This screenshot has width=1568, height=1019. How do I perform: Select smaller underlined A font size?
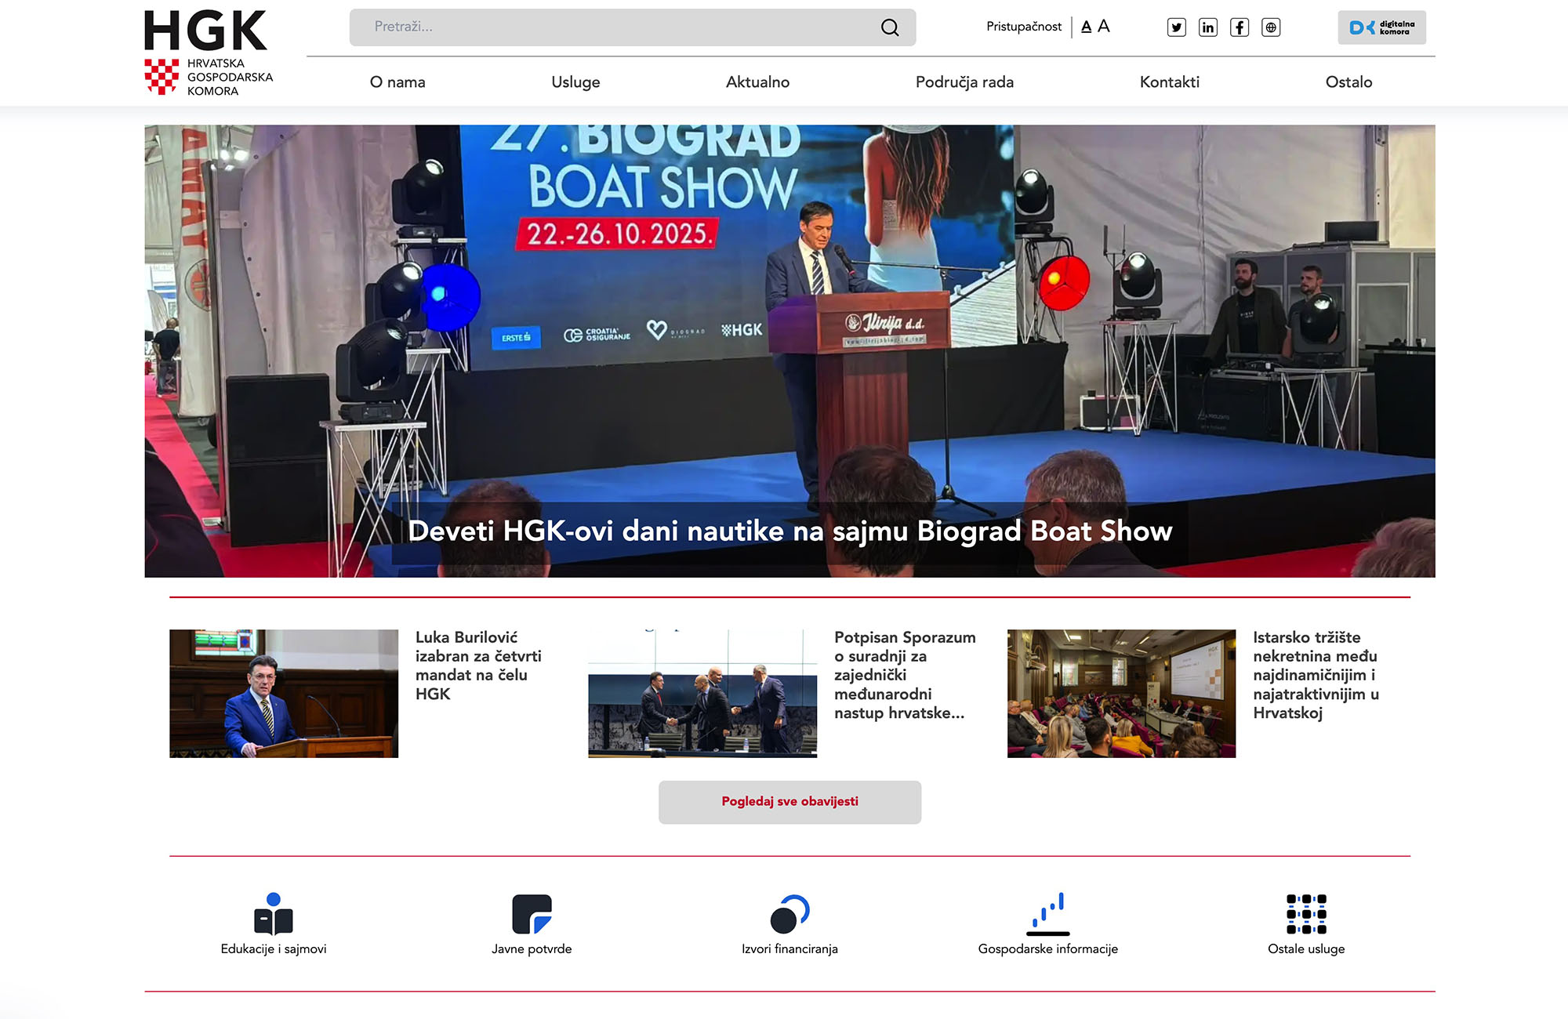tap(1086, 27)
